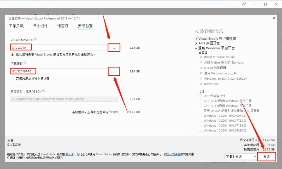Switch to the 单个组件 tab
This screenshot has height=169, width=282.
pos(40,26)
